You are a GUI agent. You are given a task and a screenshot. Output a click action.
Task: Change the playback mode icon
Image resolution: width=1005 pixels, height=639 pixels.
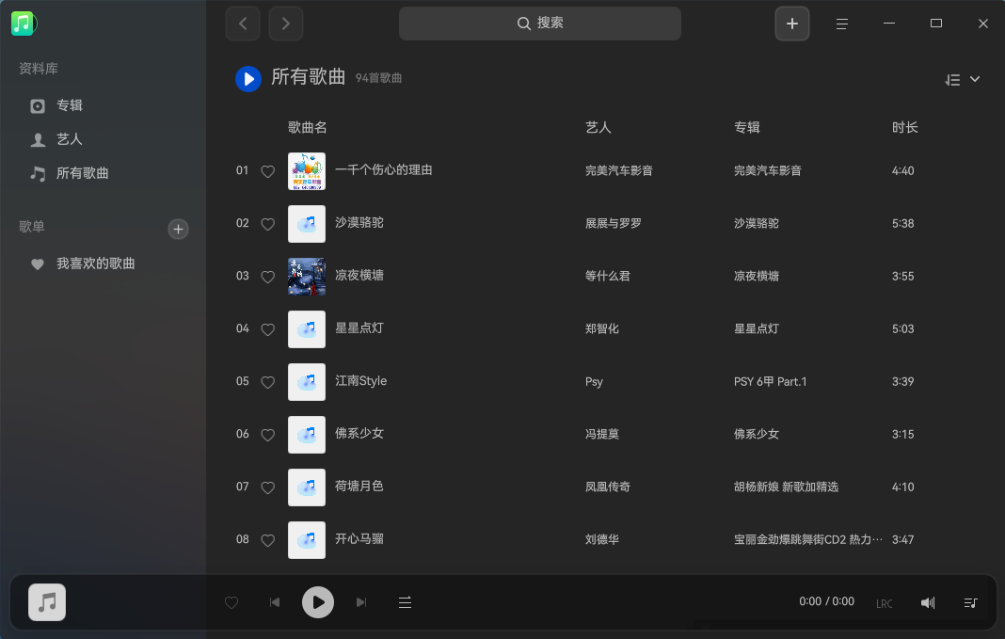405,602
